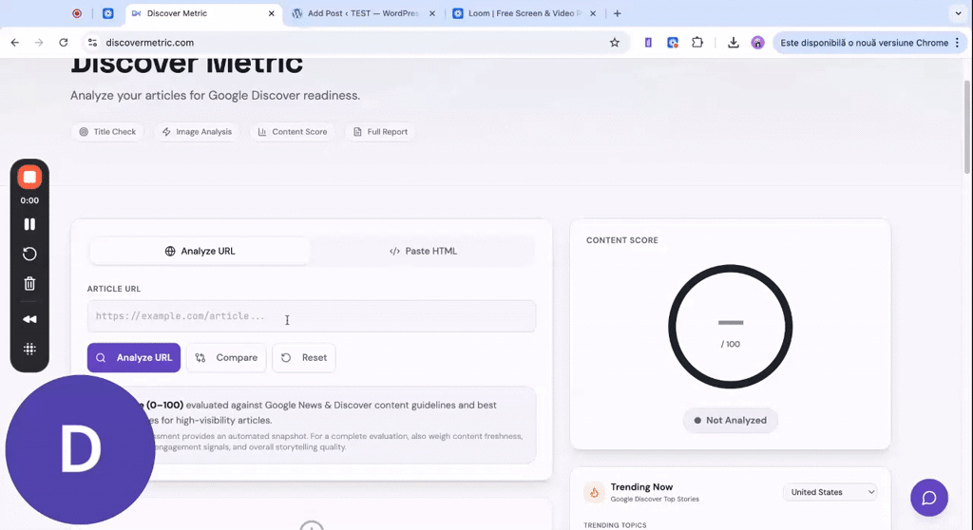This screenshot has height=530, width=973.
Task: Focus the Article URL input field
Action: click(312, 316)
